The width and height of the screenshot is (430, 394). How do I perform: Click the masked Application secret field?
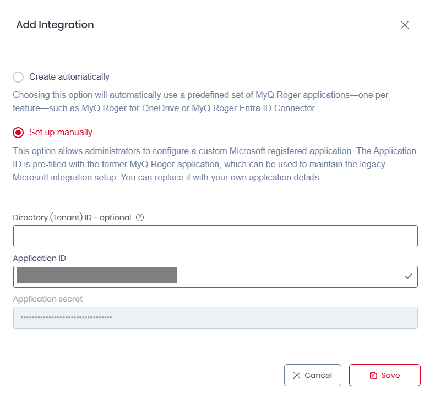[x=215, y=318]
